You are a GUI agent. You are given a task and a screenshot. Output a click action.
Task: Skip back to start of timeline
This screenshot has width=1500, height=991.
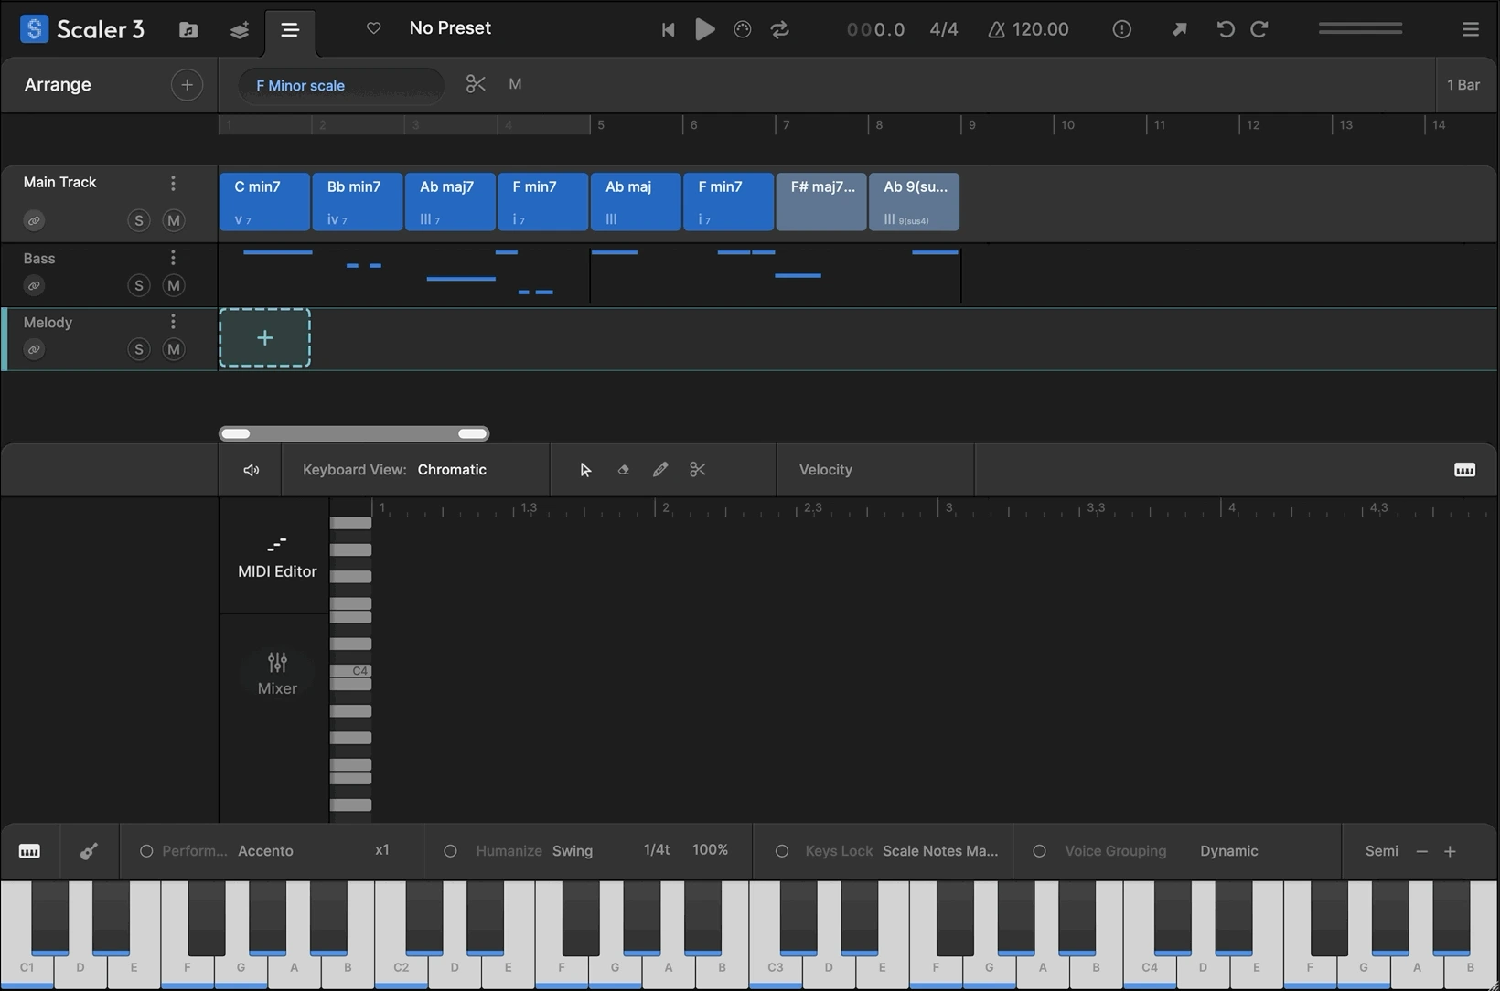tap(668, 29)
